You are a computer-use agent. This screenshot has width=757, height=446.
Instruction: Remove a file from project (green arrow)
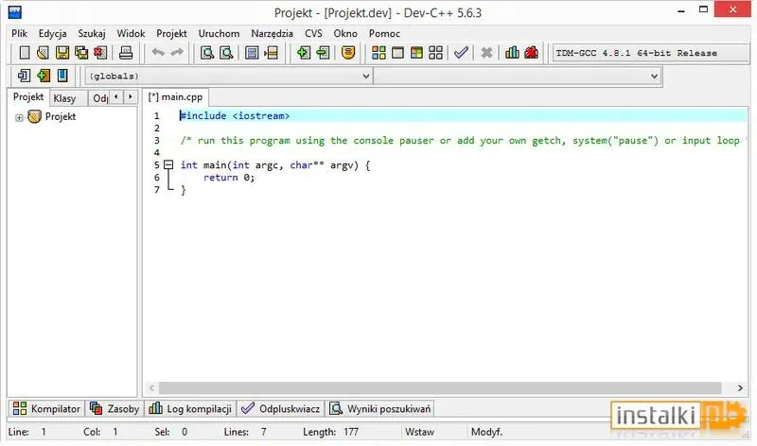tap(323, 53)
